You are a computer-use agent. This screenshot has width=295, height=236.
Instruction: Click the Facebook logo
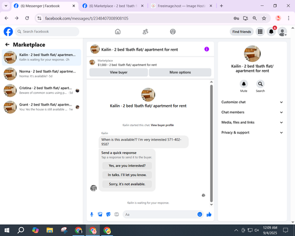tap(8, 31)
